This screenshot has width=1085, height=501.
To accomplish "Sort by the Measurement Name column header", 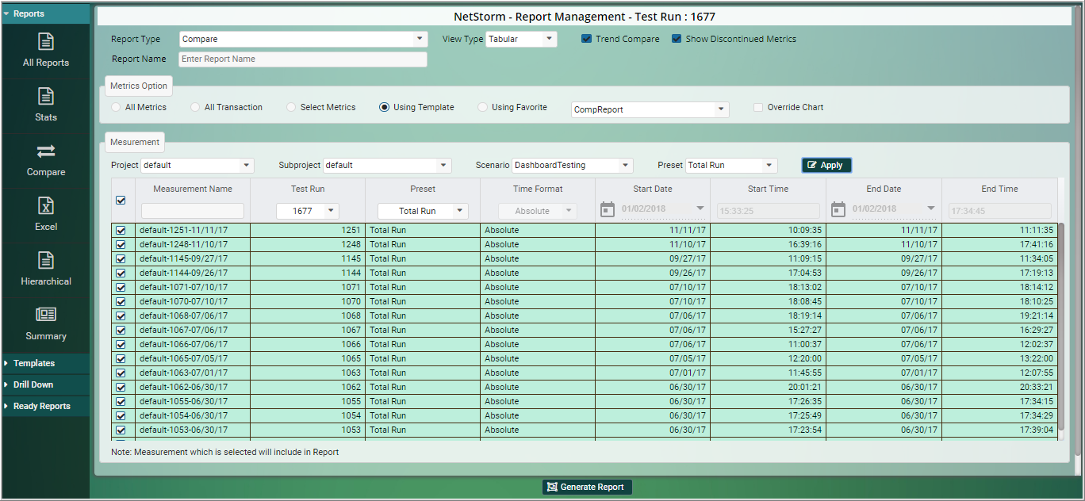I will click(193, 189).
